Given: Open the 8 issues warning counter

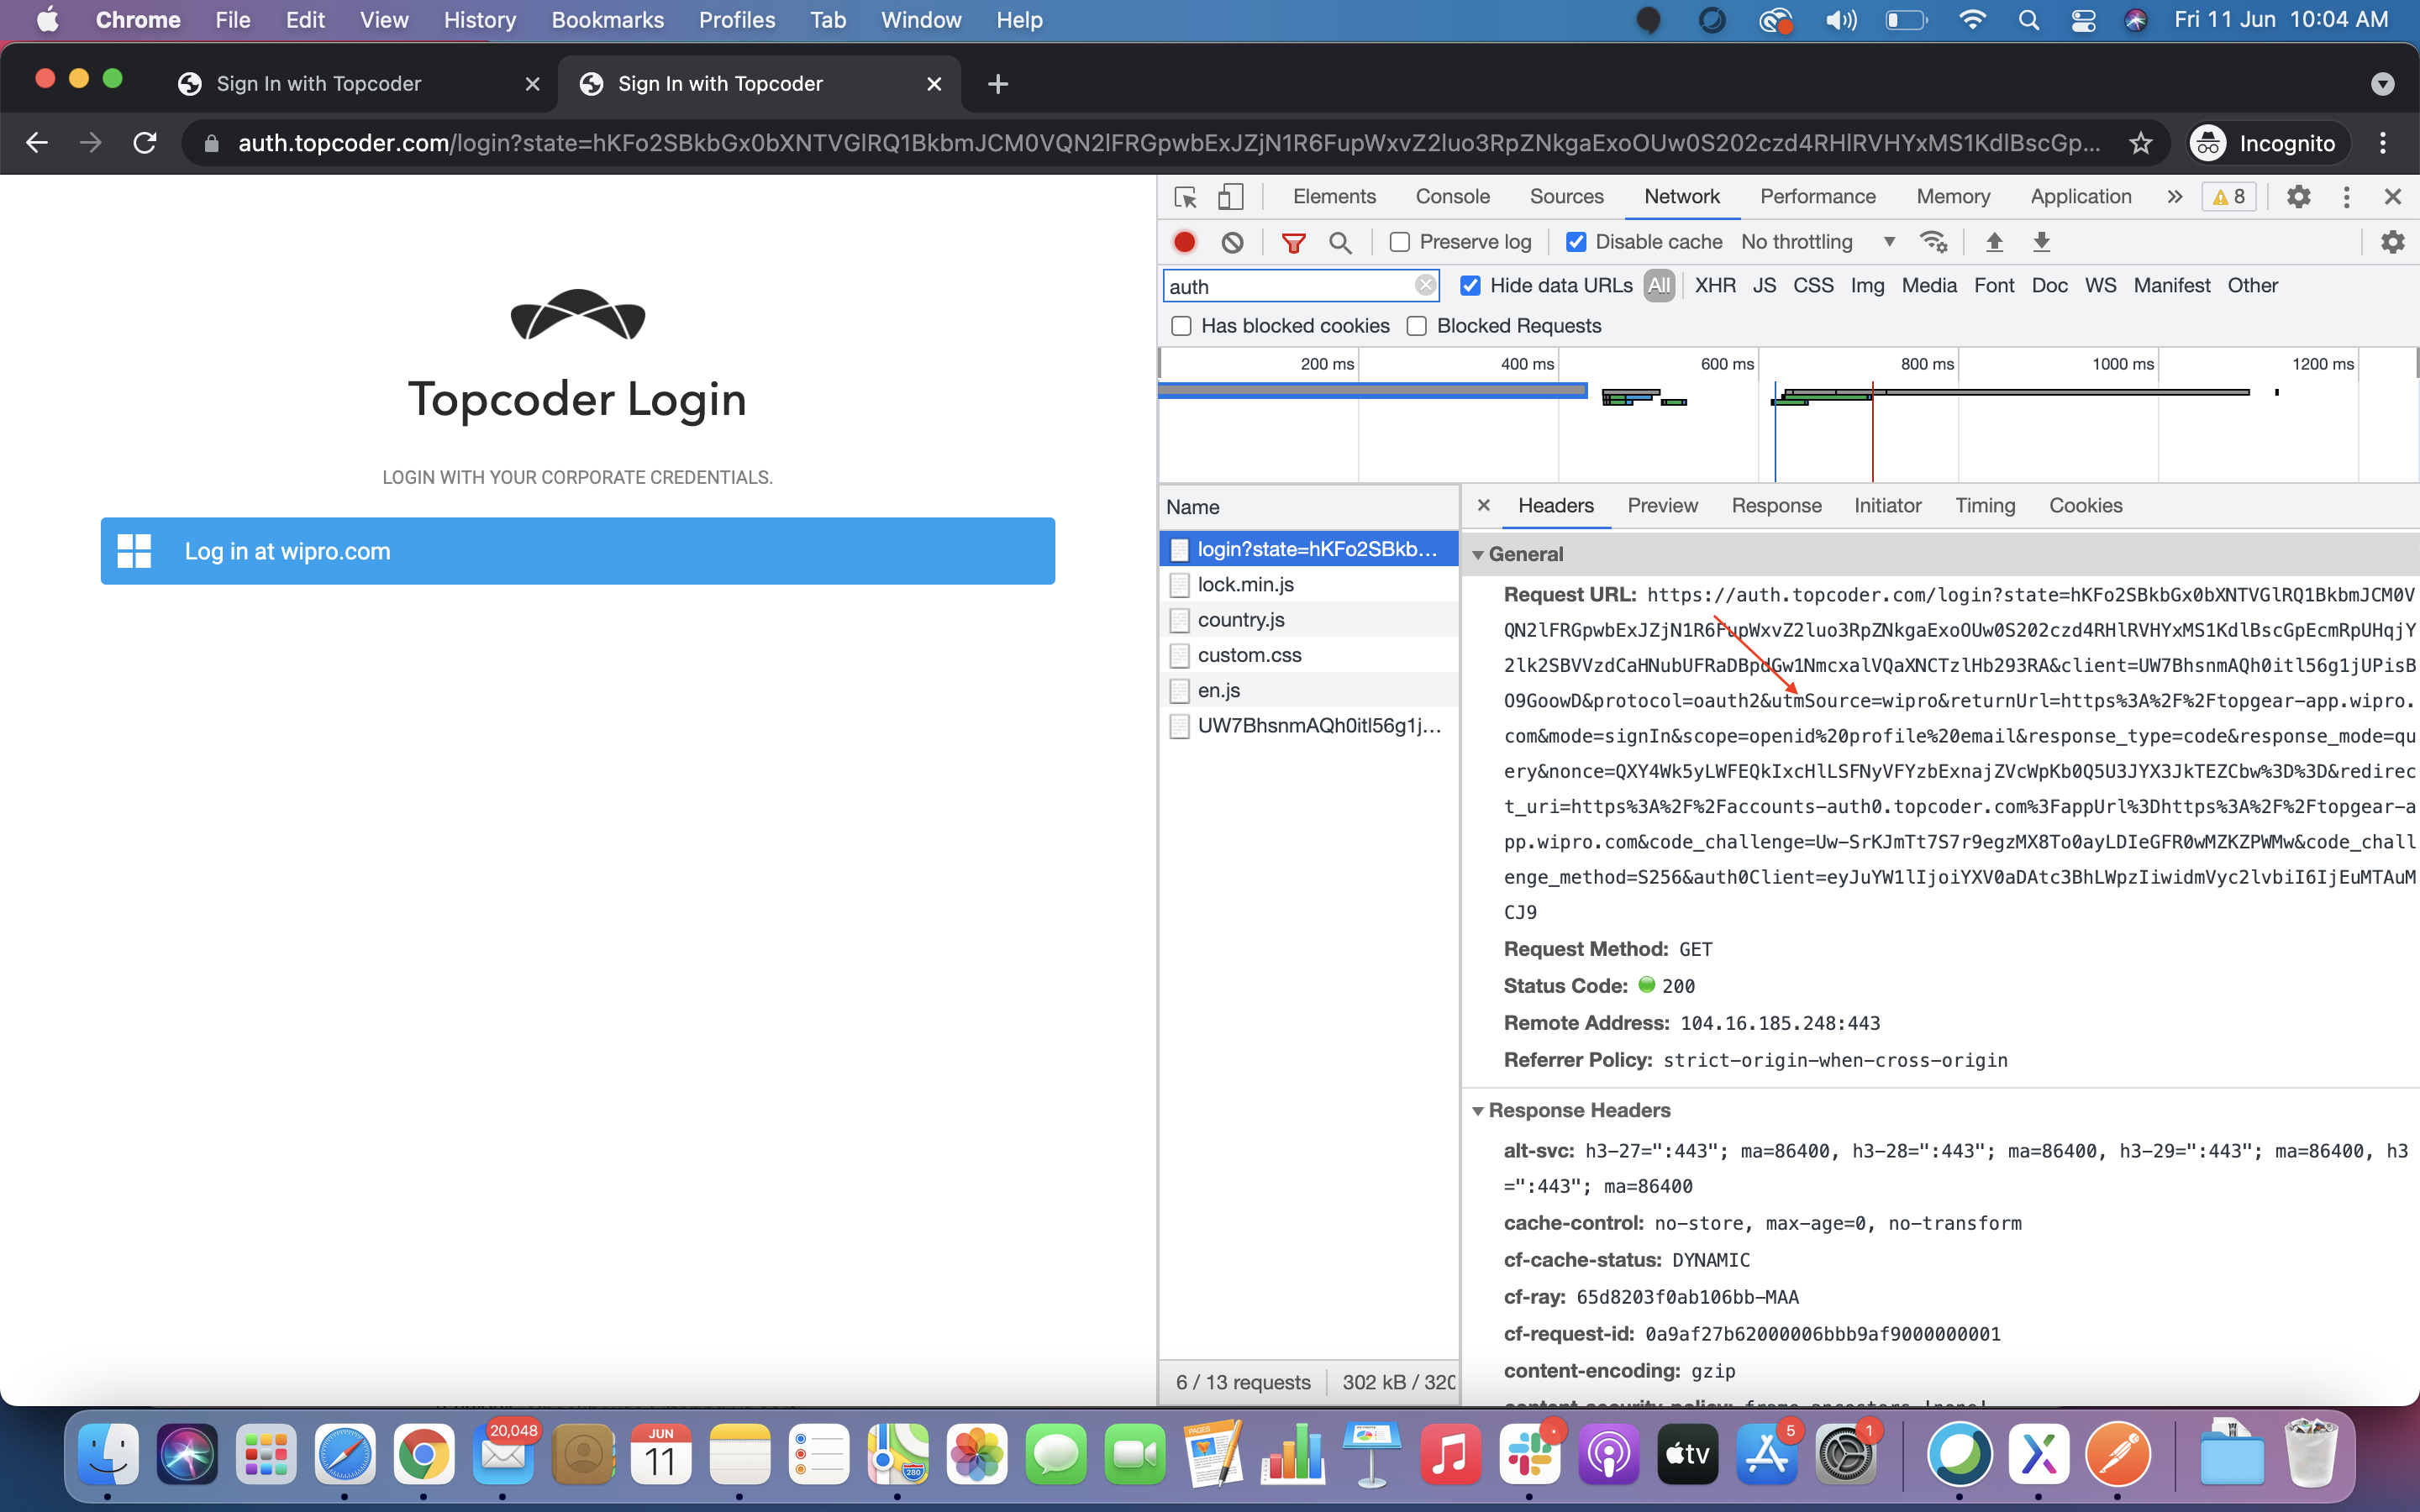Looking at the screenshot, I should click(2229, 196).
